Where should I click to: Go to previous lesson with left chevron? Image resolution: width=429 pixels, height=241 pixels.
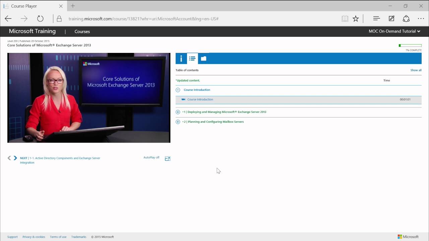(9, 158)
